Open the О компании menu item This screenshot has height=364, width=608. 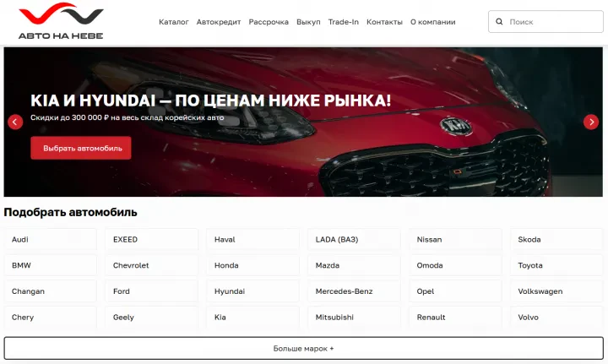click(433, 22)
